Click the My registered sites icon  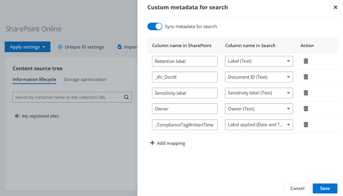[17, 116]
